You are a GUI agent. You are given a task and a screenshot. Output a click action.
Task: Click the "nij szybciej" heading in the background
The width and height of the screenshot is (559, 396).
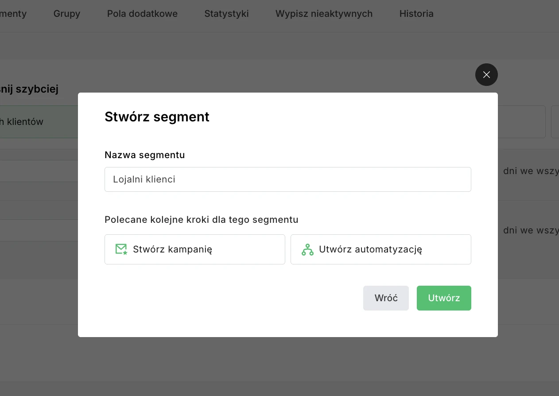click(x=29, y=89)
